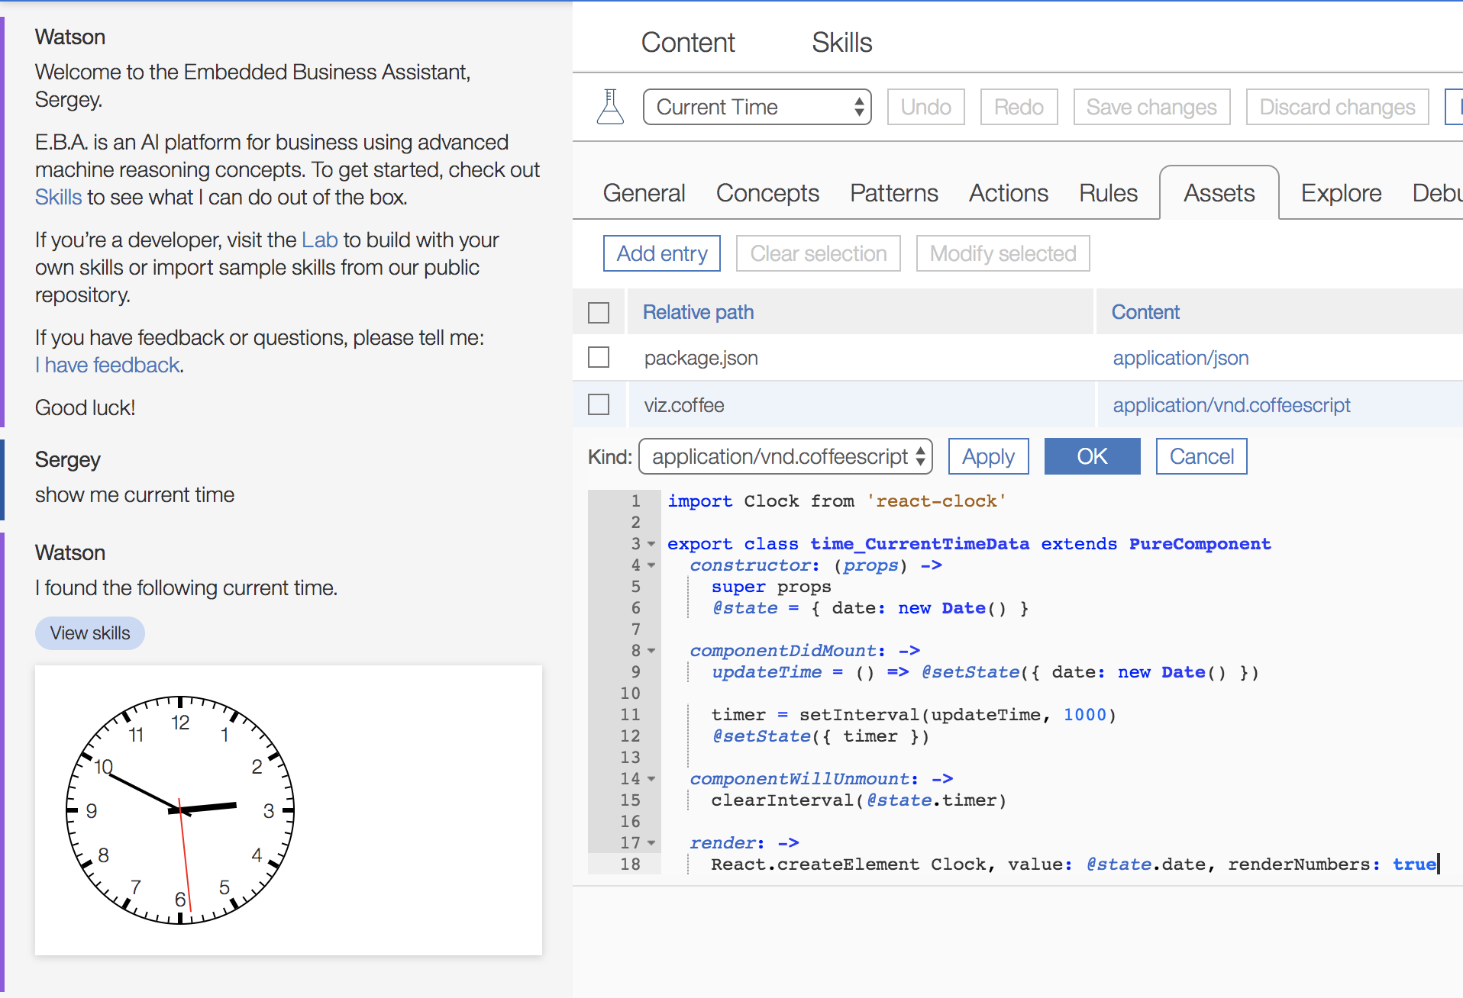Viewport: 1463px width, 998px height.
Task: Click the 'I have feedback' link
Action: pyautogui.click(x=108, y=365)
